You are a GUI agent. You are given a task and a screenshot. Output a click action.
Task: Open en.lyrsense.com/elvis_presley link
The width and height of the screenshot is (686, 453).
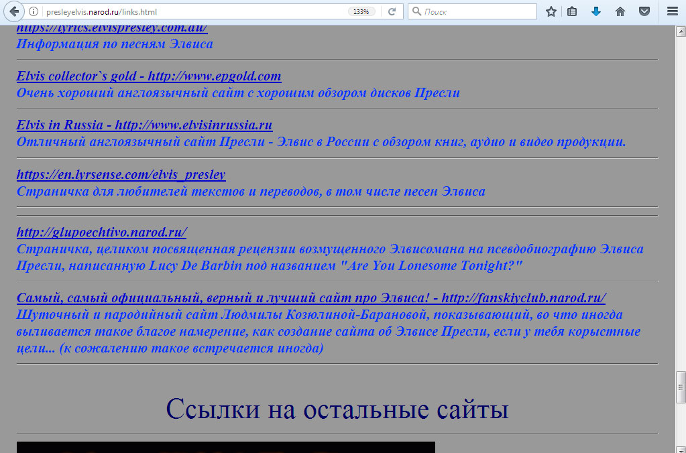(x=121, y=174)
